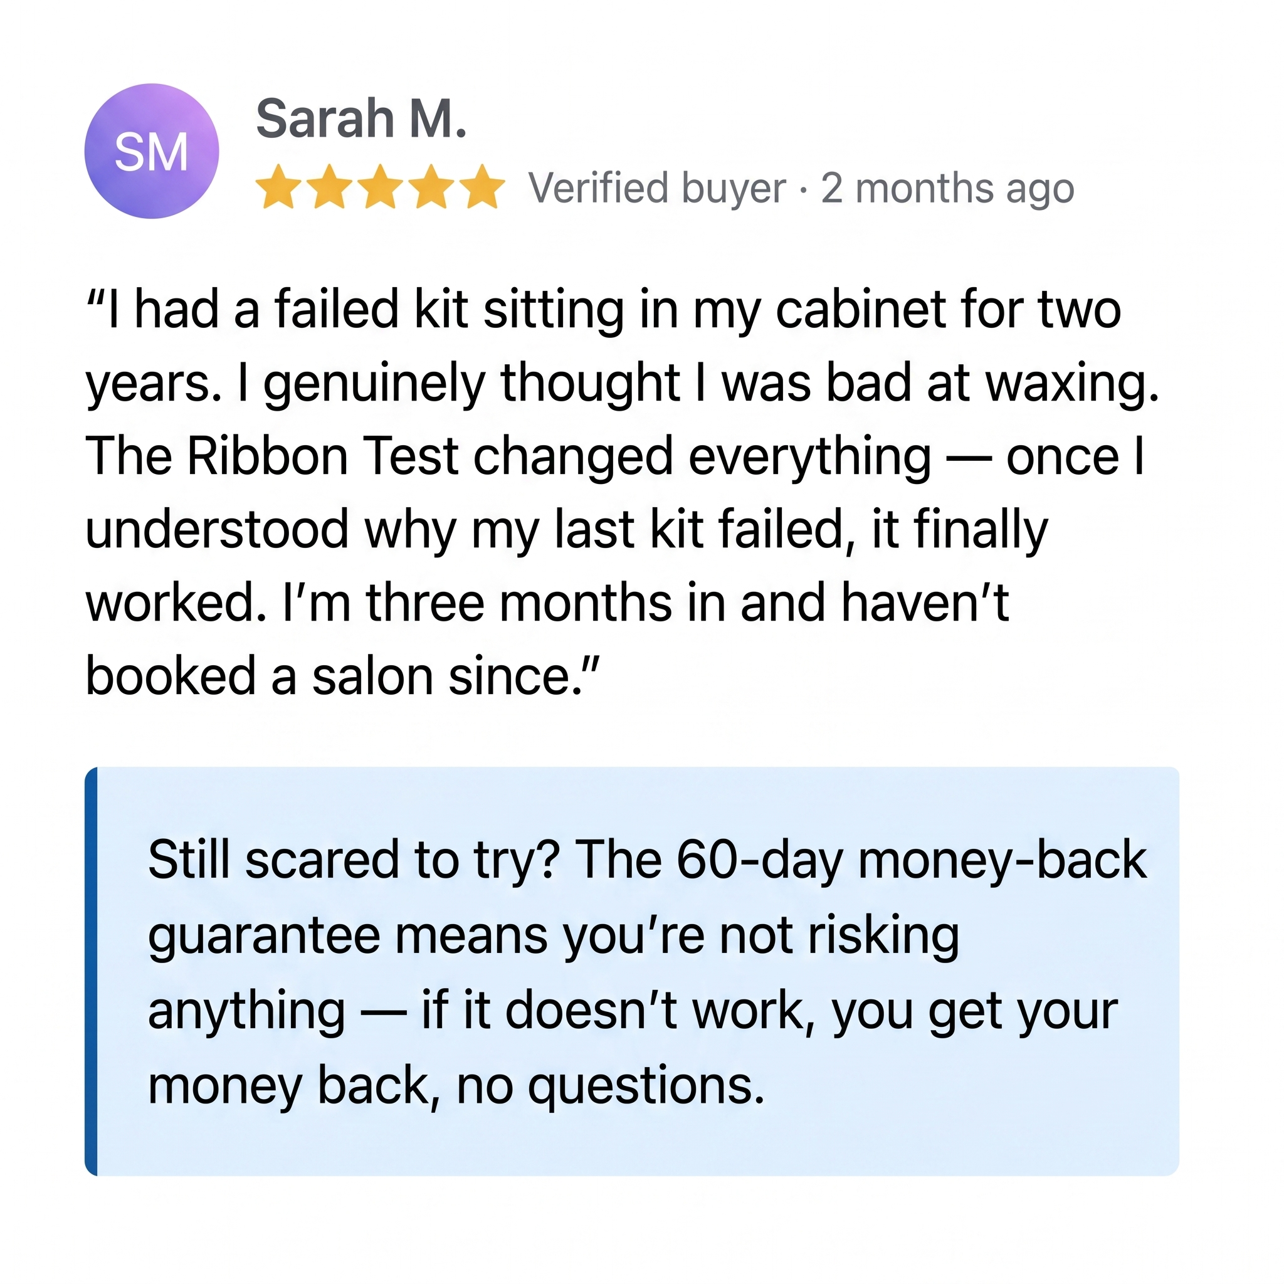Click the line "years. I genuinely thought"
1284x1284 pixels.
pyautogui.click(x=622, y=384)
